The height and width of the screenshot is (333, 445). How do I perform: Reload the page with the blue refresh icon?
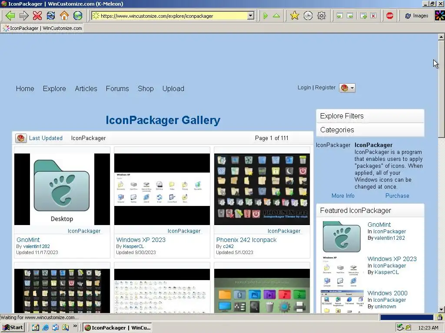[x=51, y=16]
